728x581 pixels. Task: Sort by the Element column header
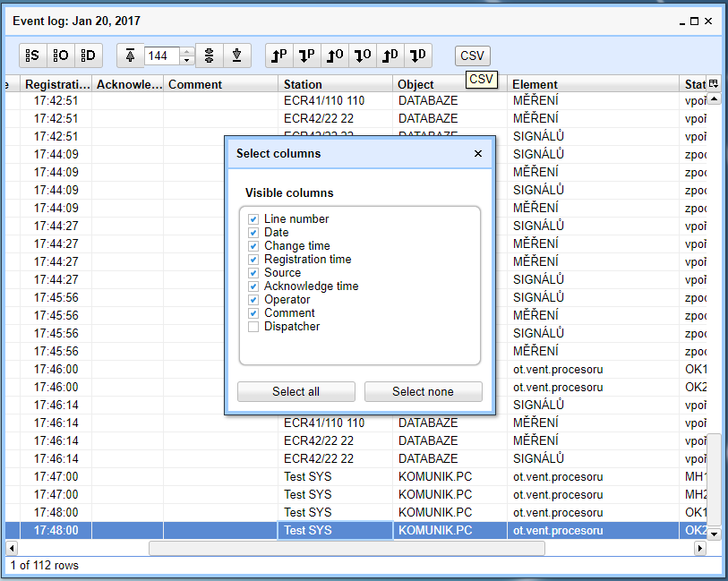[x=594, y=84]
